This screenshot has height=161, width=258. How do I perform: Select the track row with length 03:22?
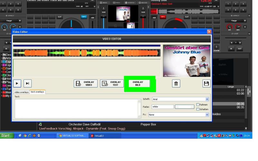229,90
